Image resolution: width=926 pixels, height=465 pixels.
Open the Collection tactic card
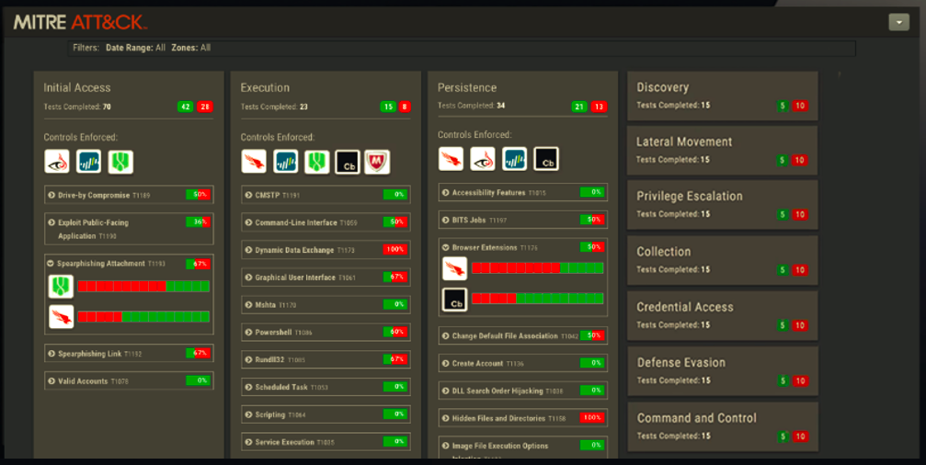pyautogui.click(x=722, y=260)
